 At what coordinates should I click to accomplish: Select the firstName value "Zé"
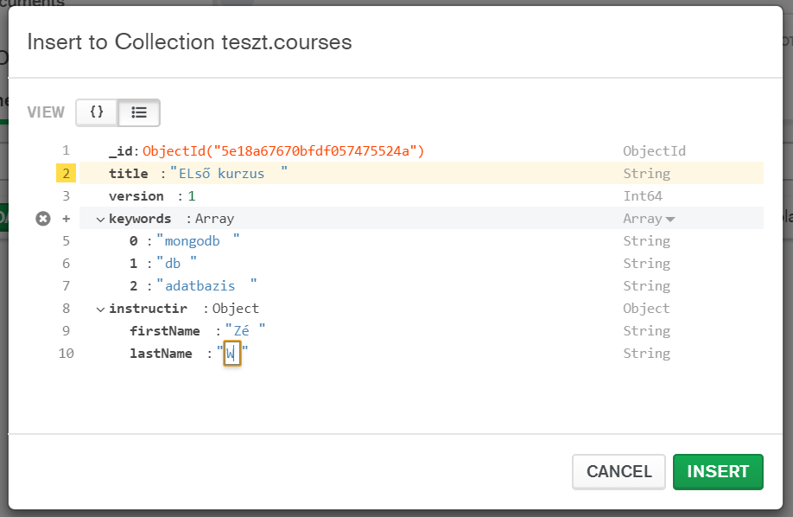click(x=244, y=331)
